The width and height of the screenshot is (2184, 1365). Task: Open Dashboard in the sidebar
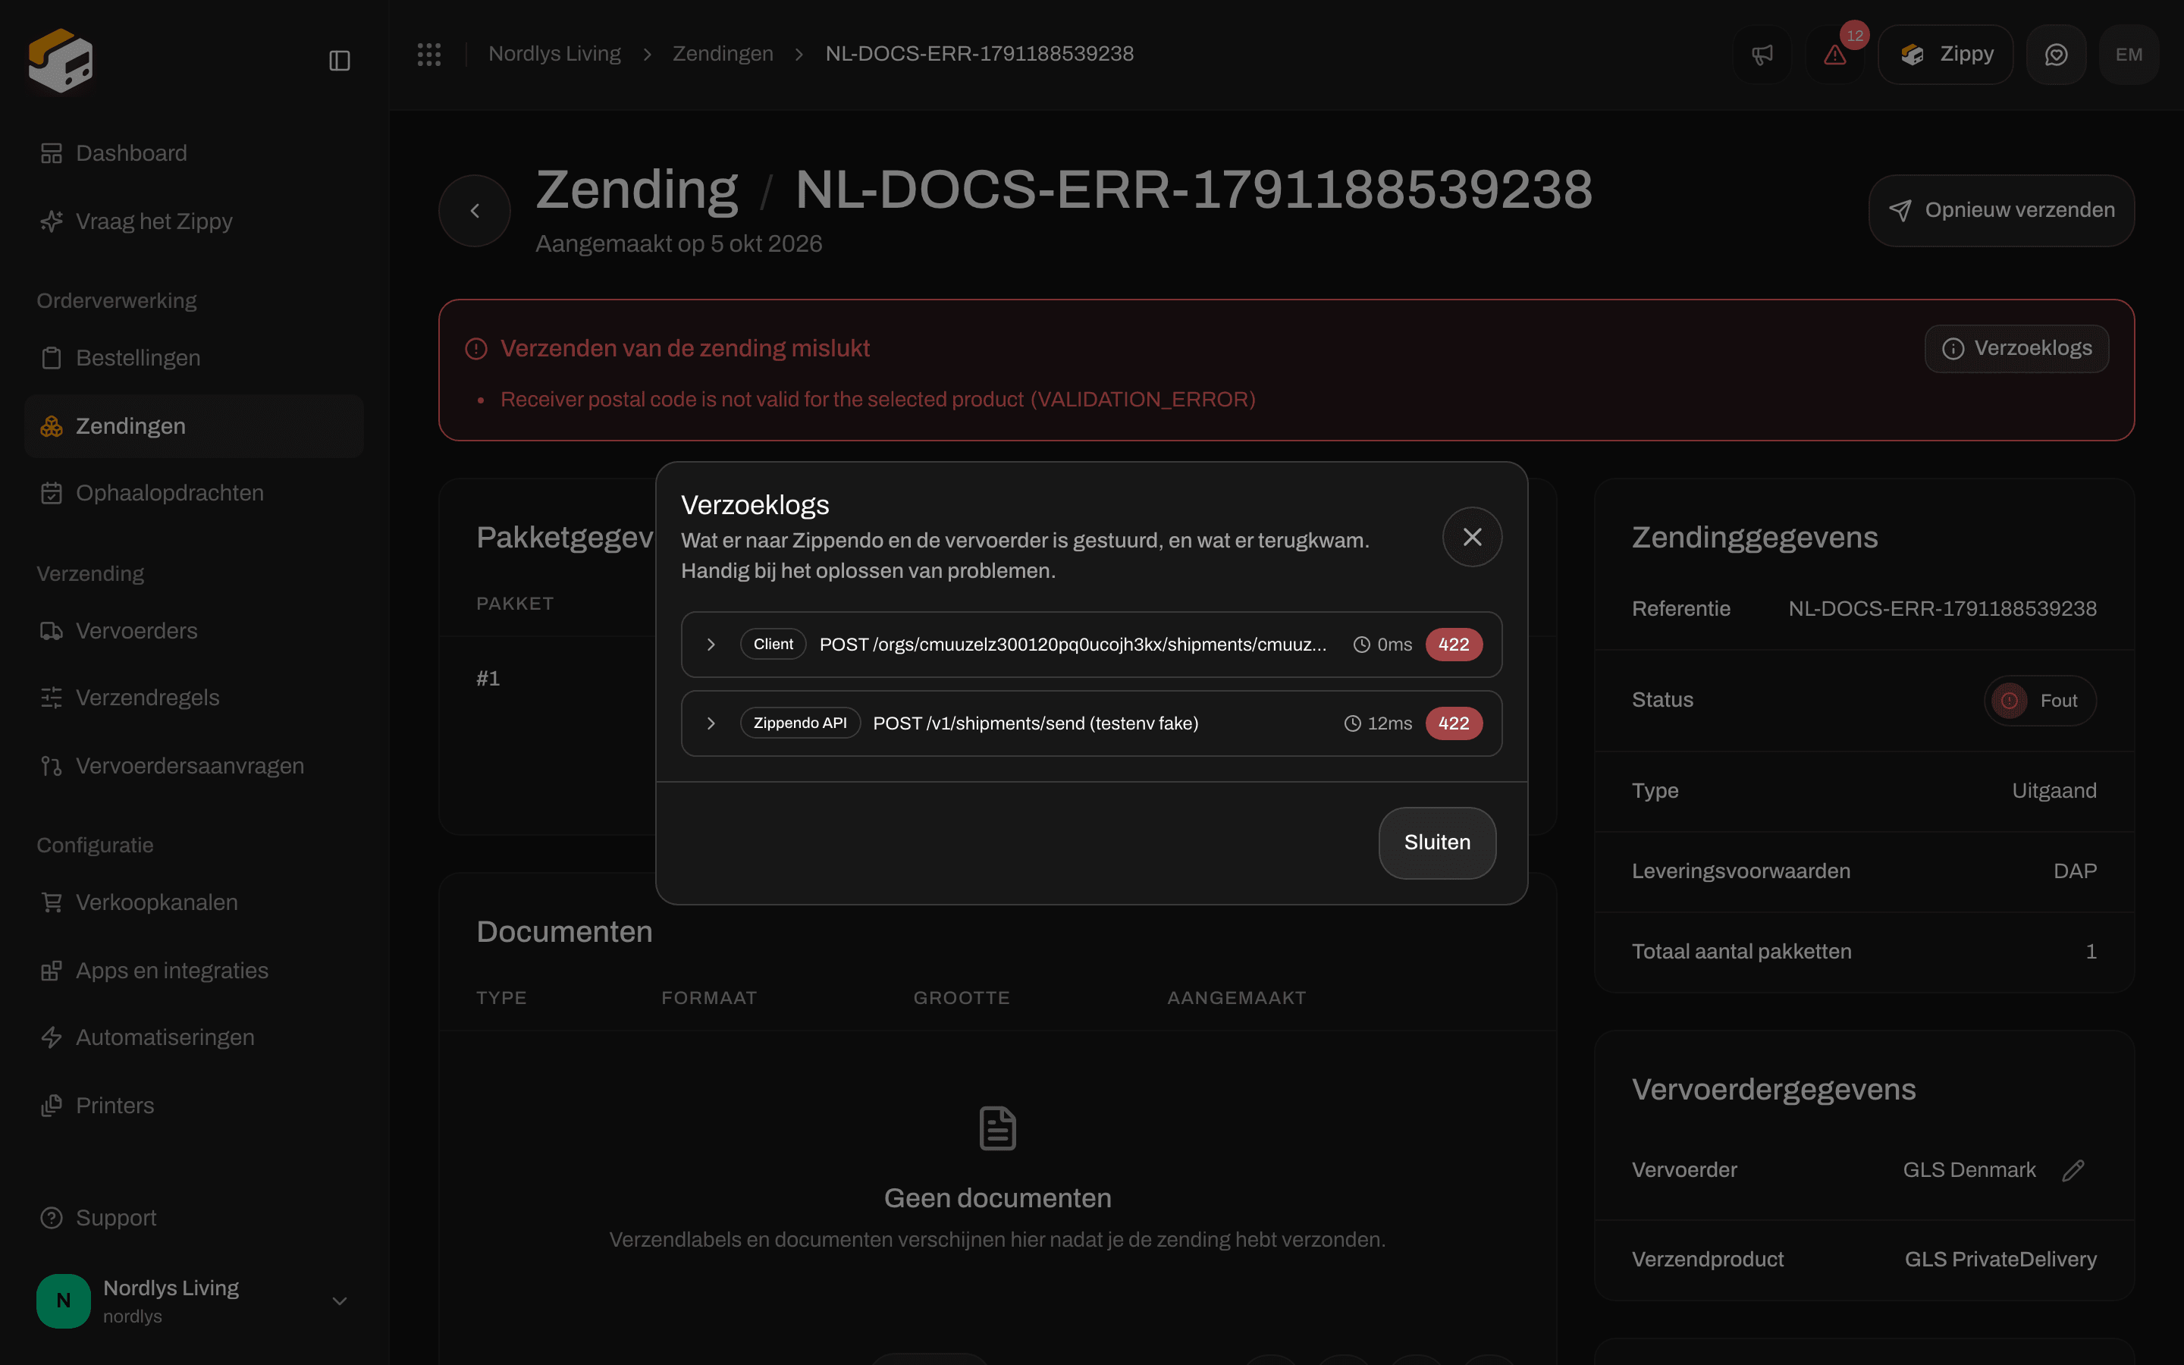[193, 153]
